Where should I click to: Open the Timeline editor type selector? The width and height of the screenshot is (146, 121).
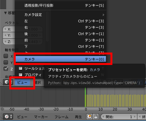8,117
